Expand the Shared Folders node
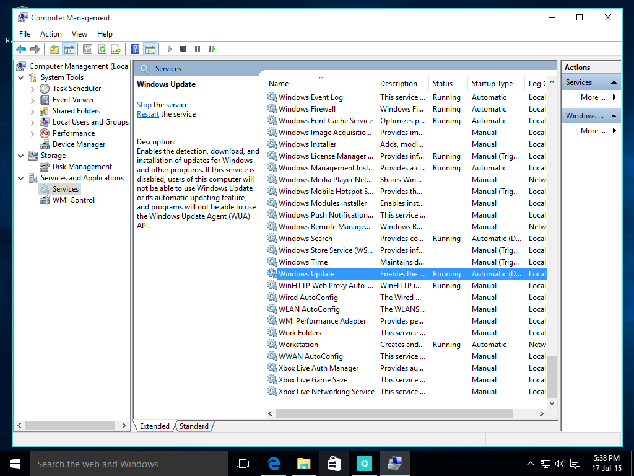 (33, 112)
